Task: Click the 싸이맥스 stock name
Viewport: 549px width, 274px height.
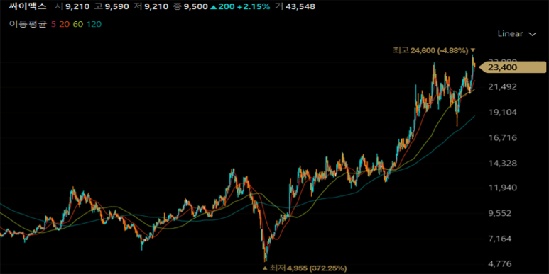Action: pos(24,6)
